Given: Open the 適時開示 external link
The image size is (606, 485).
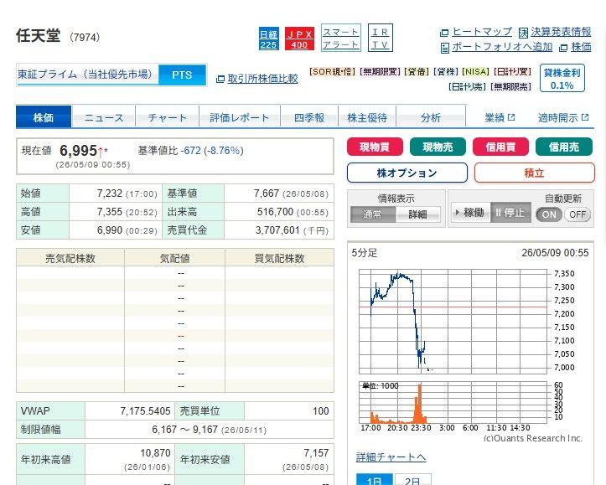Looking at the screenshot, I should tap(563, 117).
